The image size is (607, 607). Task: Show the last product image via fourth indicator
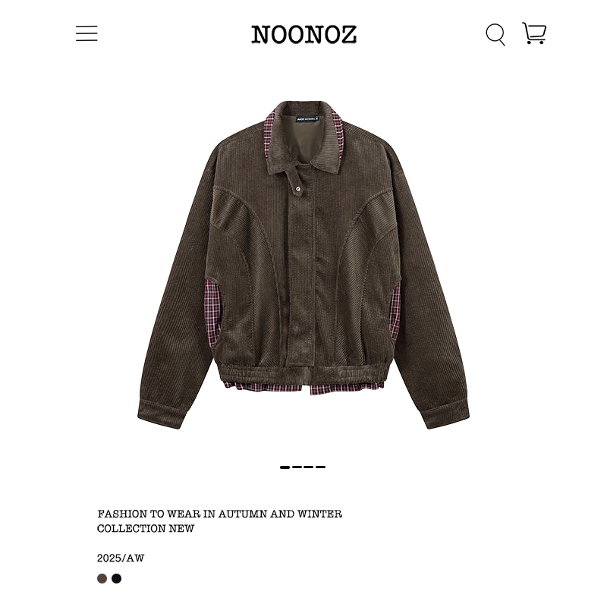(x=320, y=467)
